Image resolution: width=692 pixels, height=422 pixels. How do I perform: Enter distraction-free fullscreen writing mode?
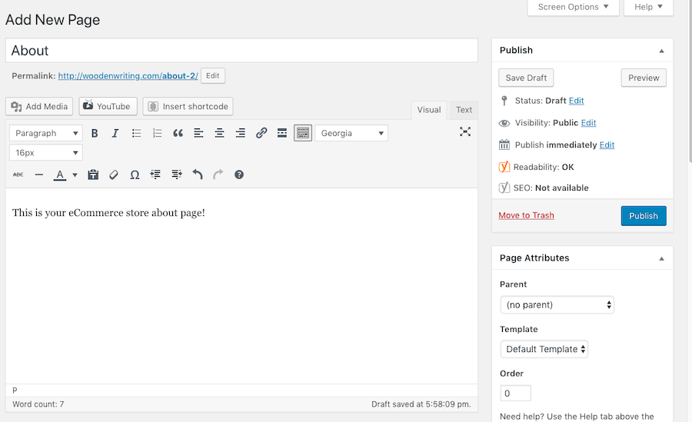click(x=465, y=132)
